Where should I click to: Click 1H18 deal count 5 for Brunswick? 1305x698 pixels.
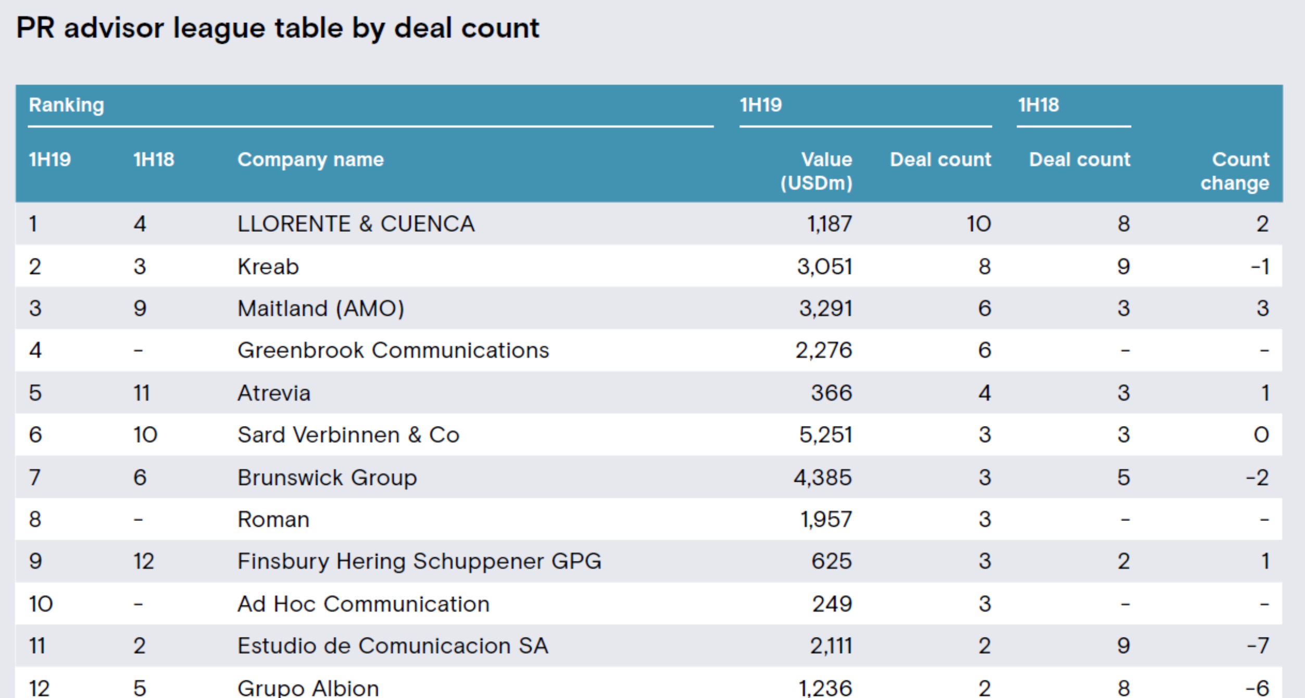(1124, 478)
